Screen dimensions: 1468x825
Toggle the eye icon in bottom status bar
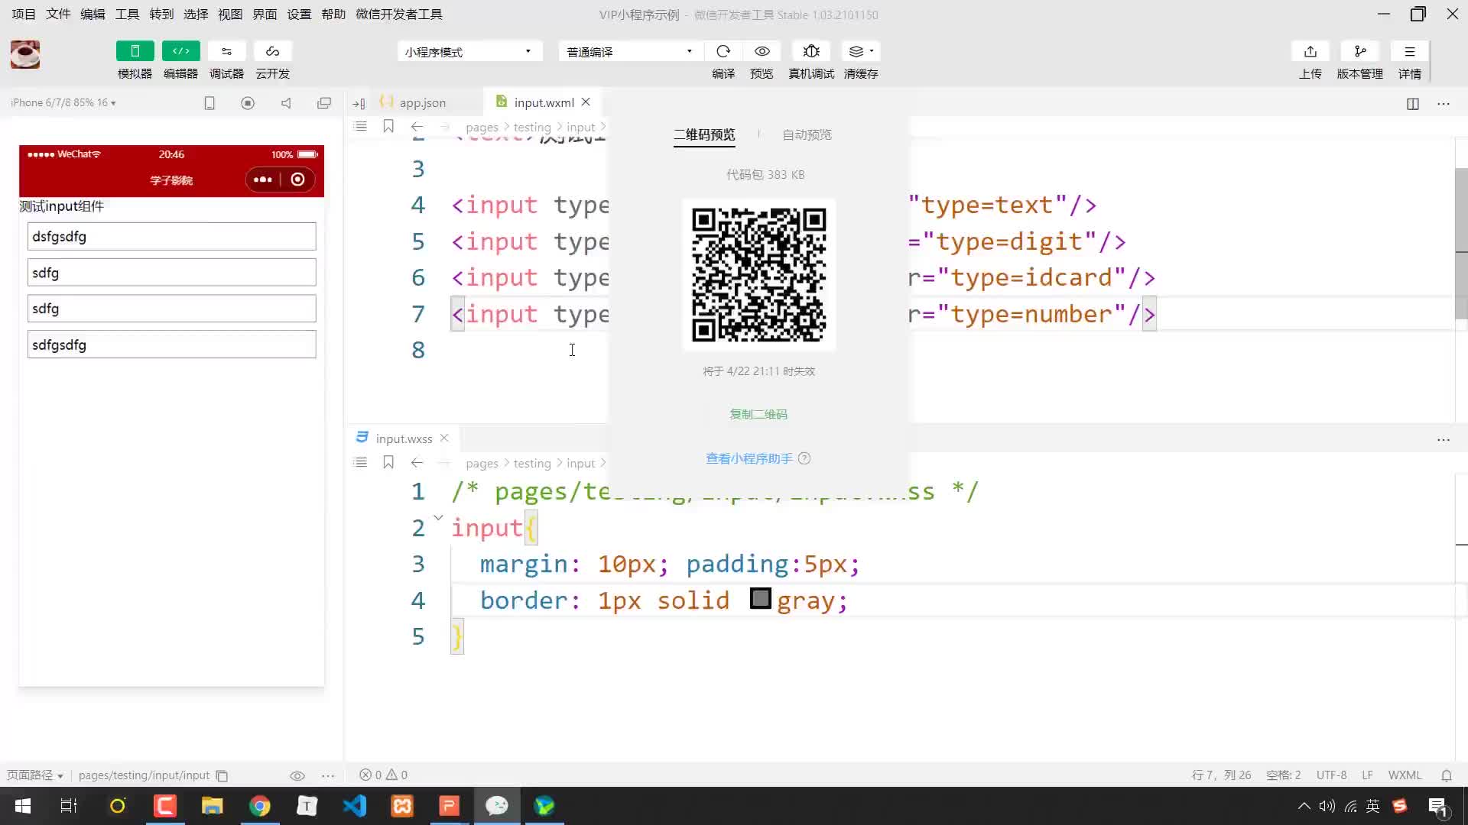pyautogui.click(x=297, y=776)
